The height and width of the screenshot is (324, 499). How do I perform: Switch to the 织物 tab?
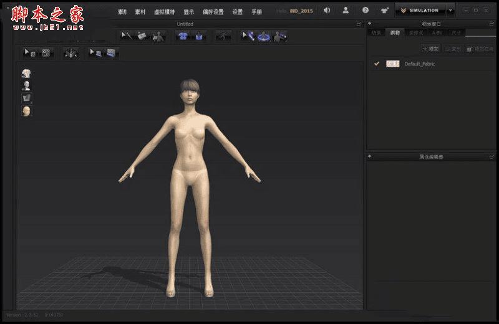[x=395, y=32]
